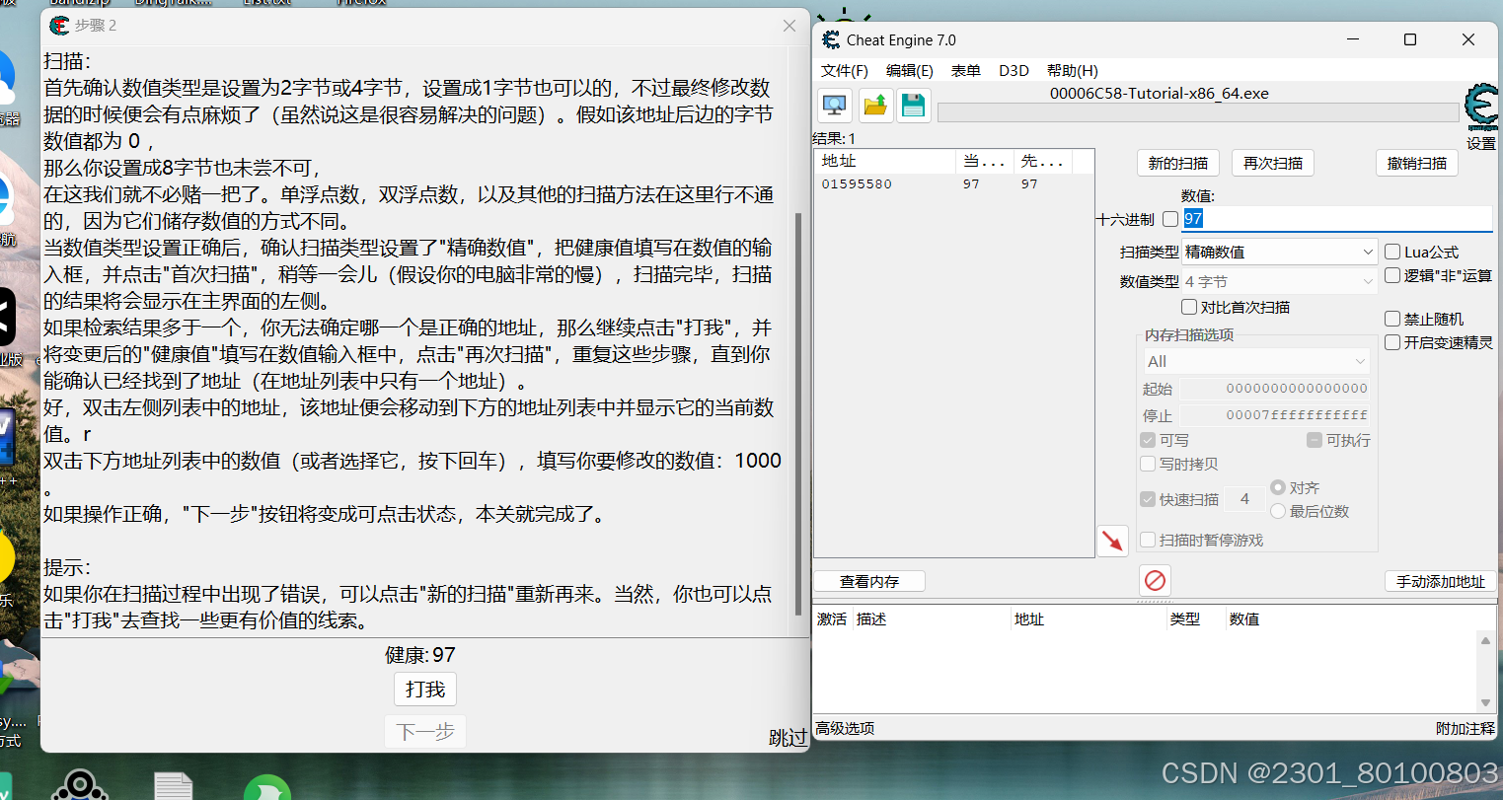Screen dimensions: 1503x800
Task: Click the Skip link in tutorial
Action: pos(788,737)
